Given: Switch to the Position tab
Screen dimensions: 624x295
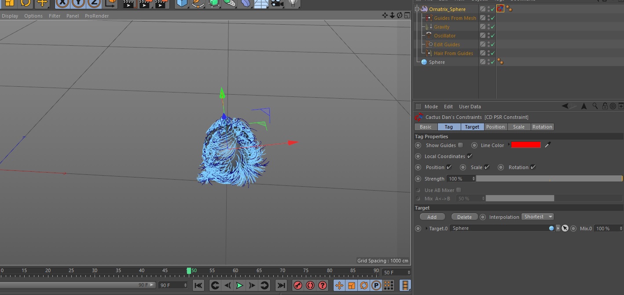Looking at the screenshot, I should tap(495, 127).
